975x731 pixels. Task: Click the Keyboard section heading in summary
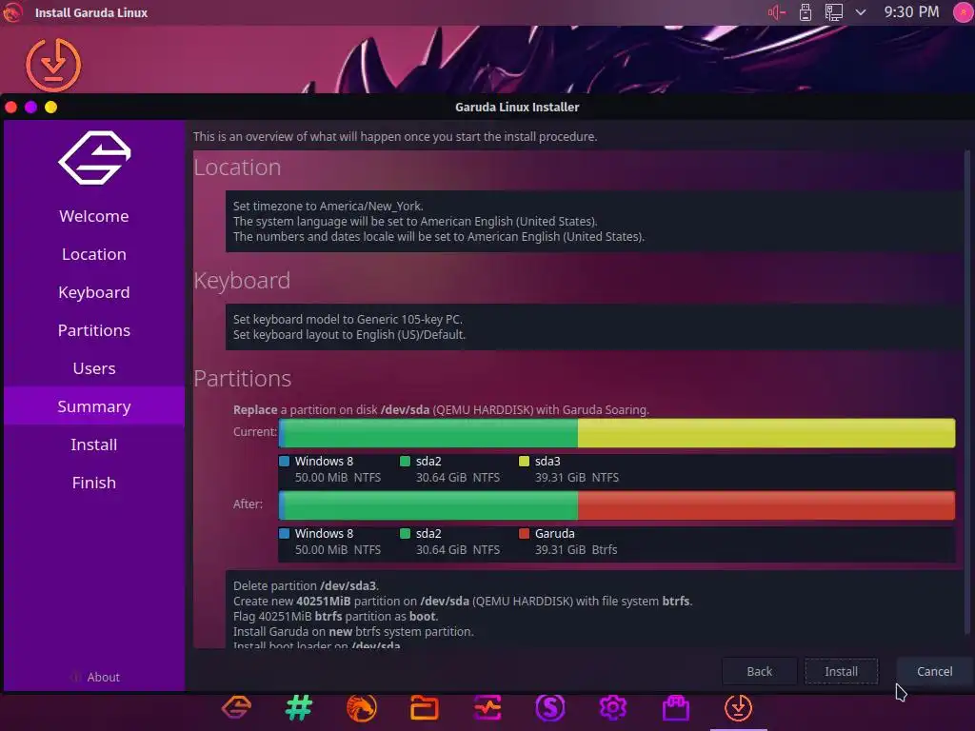pos(242,281)
